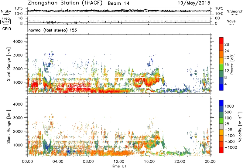Image resolution: width=243 pixels, height=168 pixels.
Task: Click the "Power [dB]" colorbar label
Action: pos(232,64)
